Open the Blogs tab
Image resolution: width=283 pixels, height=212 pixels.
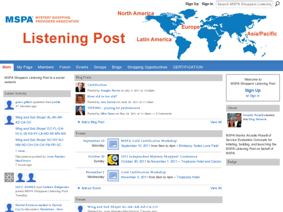[x=117, y=67]
